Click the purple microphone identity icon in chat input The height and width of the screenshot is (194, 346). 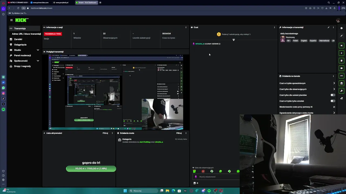click(196, 177)
